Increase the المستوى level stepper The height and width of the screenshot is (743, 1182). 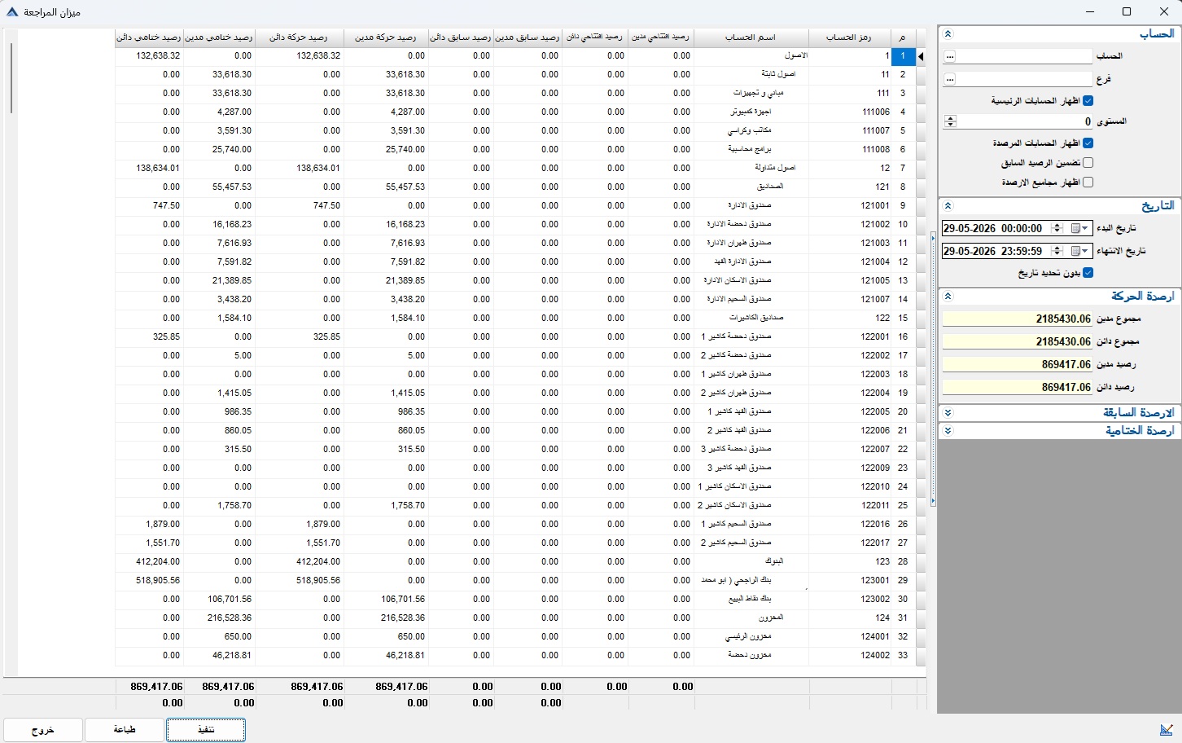(950, 118)
